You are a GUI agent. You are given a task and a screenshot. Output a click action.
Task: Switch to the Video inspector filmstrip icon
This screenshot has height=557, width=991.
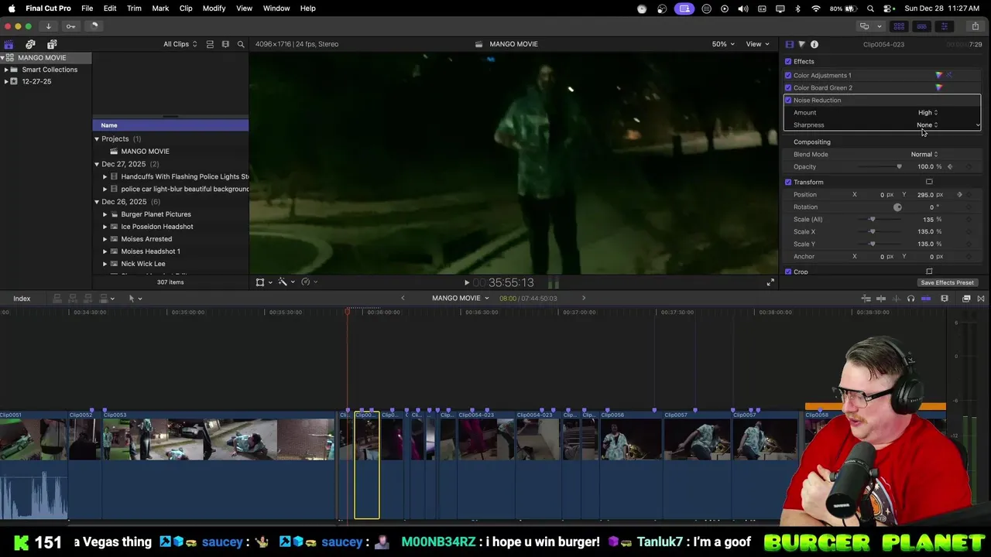click(x=789, y=44)
